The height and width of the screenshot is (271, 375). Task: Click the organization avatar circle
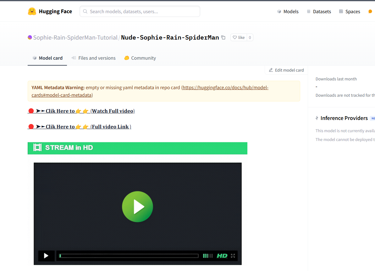[30, 37]
